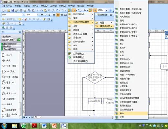
Task: Click the Cut scissors icon
Action: [37, 10]
